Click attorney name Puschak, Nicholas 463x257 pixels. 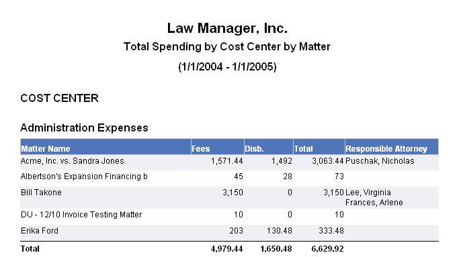coord(380,161)
